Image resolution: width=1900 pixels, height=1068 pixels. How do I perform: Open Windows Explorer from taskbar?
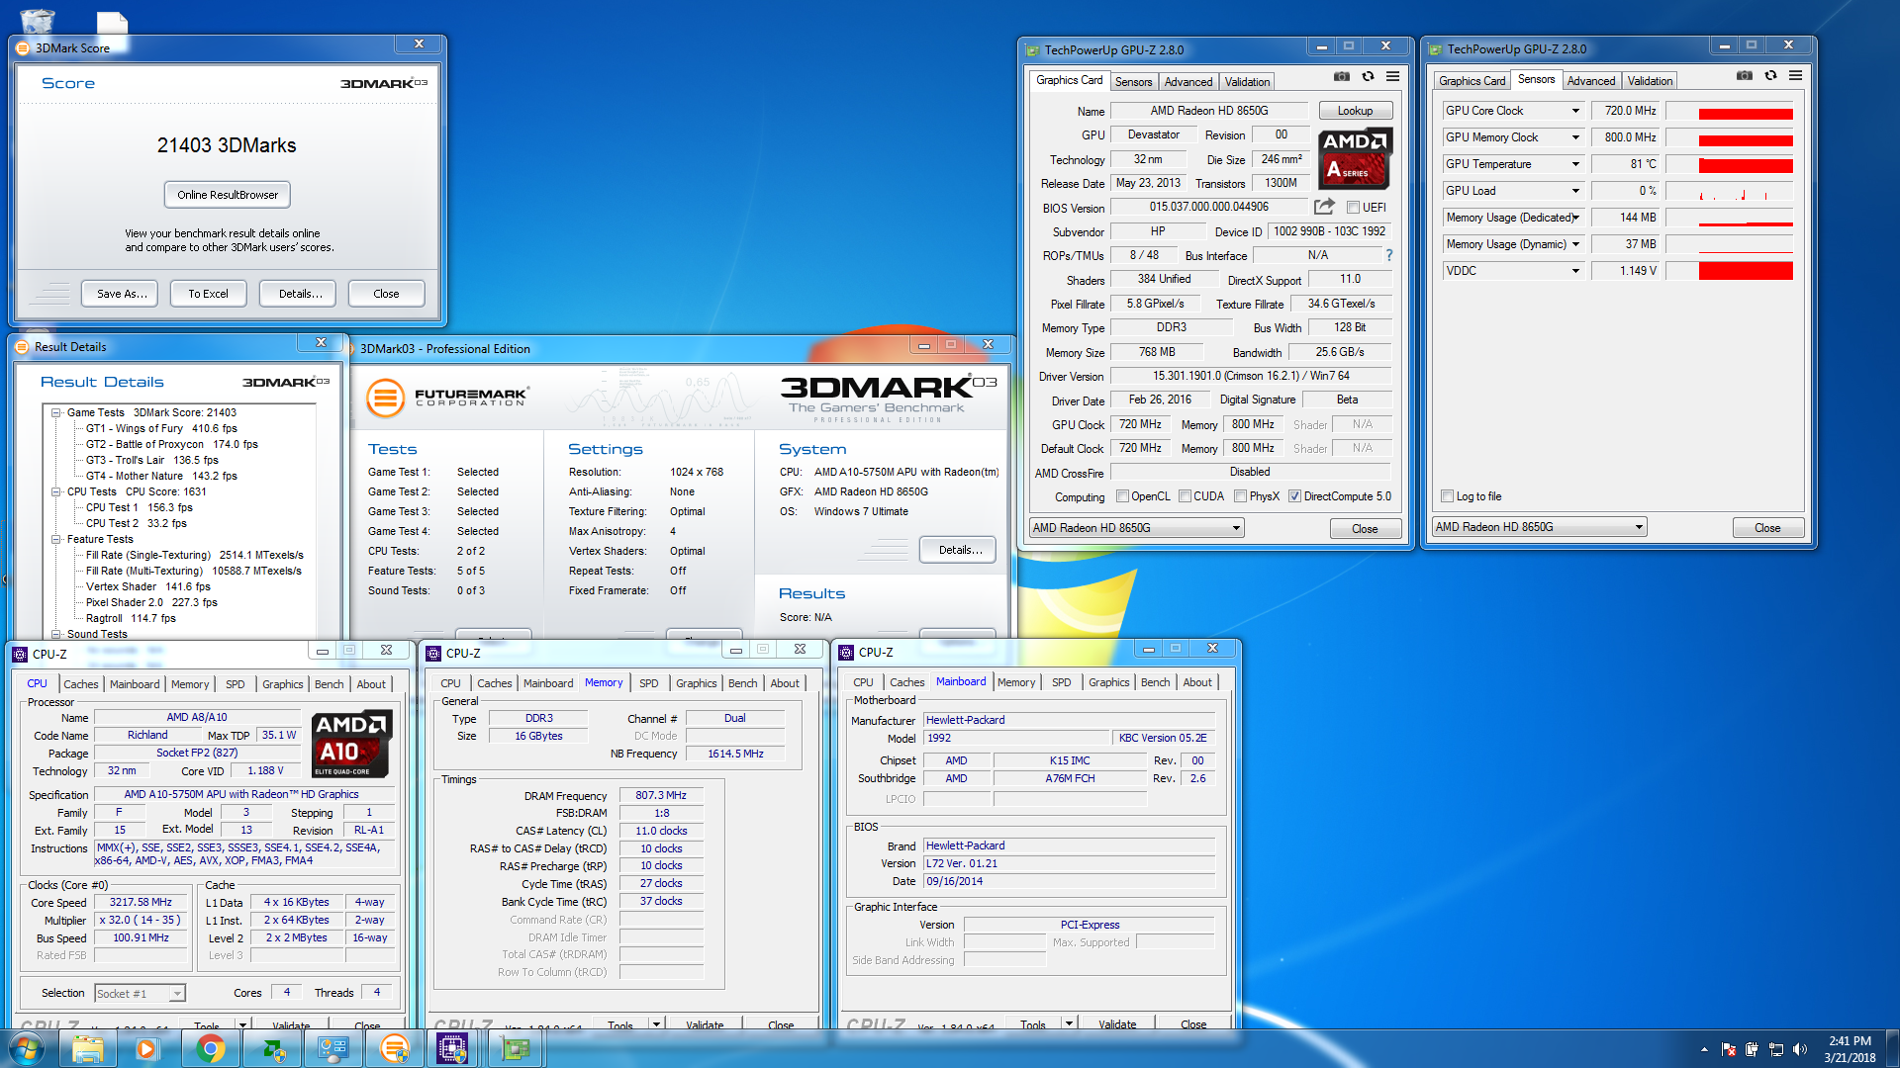click(87, 1048)
